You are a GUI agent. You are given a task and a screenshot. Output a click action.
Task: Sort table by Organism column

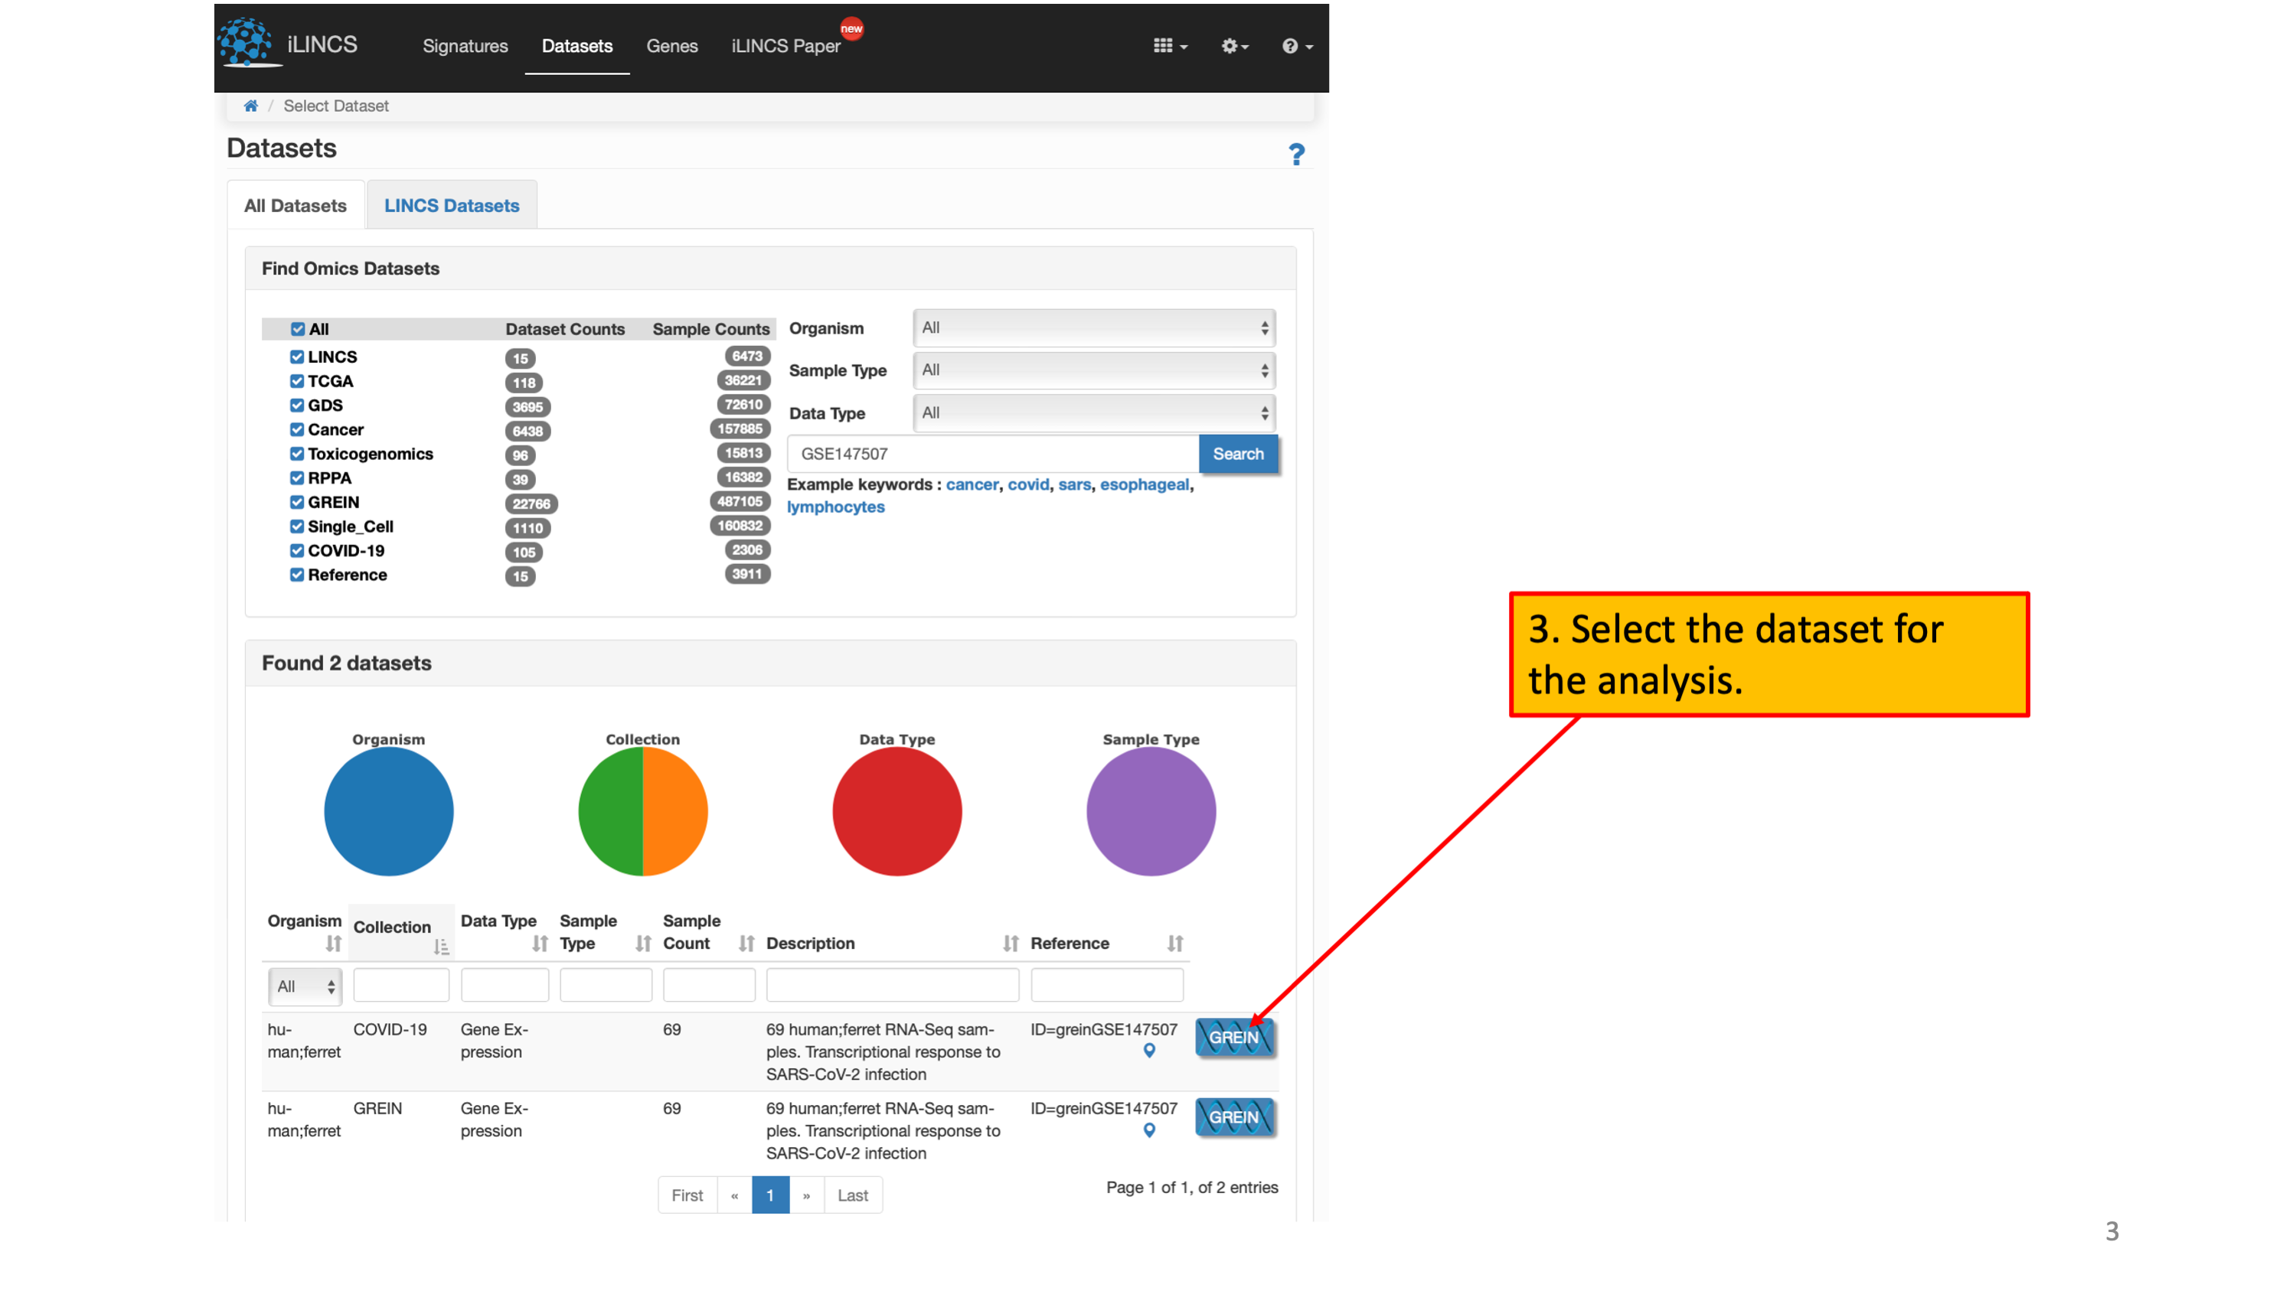point(332,943)
